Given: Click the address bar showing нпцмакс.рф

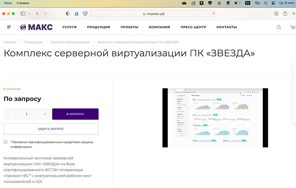Looking at the screenshot, I should pyautogui.click(x=153, y=14).
